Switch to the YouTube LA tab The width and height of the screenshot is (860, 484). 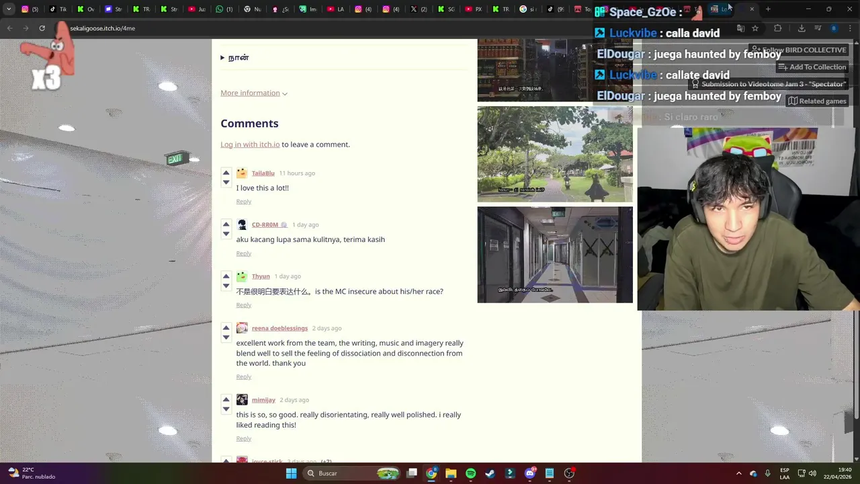[335, 9]
